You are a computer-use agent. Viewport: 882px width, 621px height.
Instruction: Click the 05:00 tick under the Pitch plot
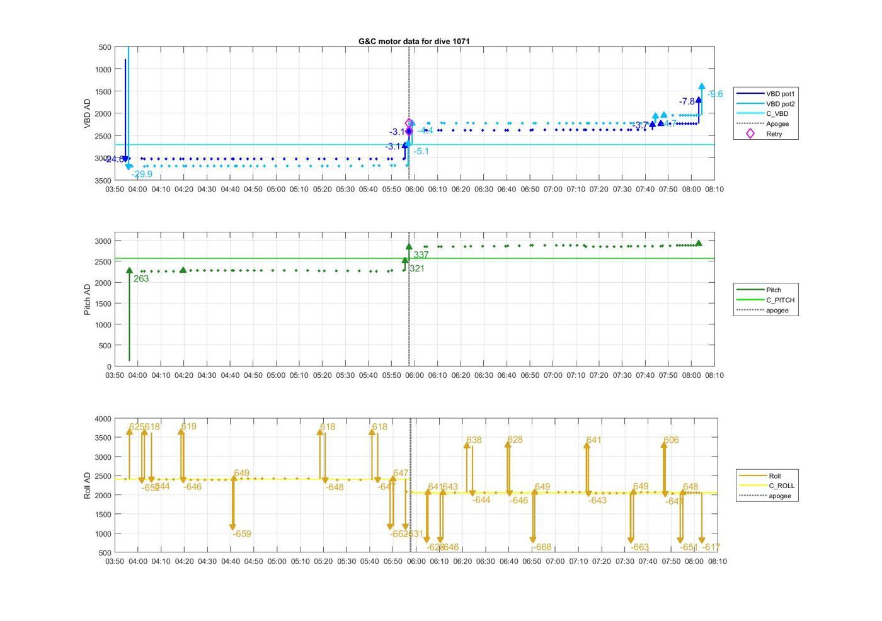tap(276, 375)
